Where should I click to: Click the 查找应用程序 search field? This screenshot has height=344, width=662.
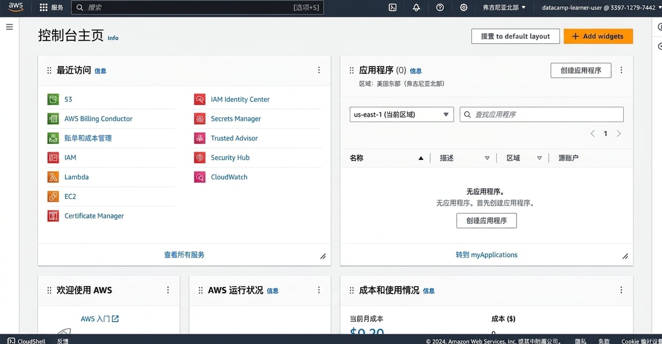(542, 115)
